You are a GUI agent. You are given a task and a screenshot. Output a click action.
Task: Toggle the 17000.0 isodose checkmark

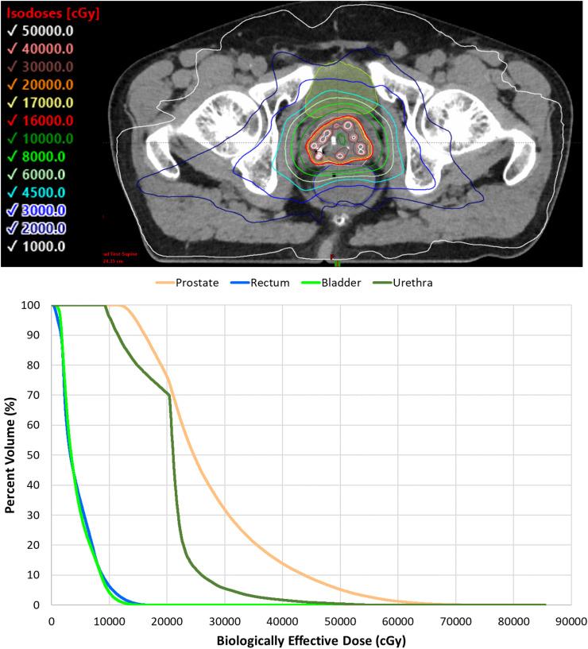tap(13, 102)
